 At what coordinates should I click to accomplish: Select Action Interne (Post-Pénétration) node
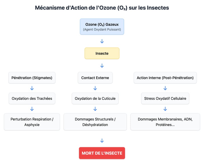coord(165,78)
